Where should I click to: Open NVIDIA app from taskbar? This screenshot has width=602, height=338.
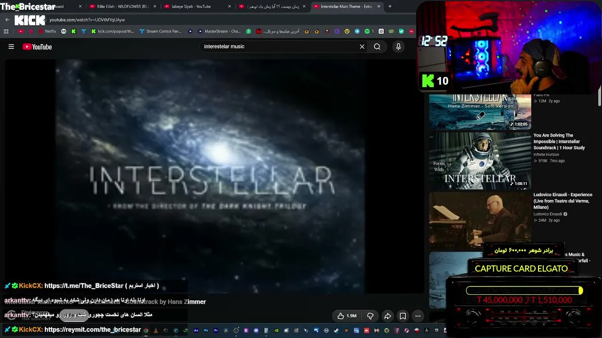coord(276,330)
